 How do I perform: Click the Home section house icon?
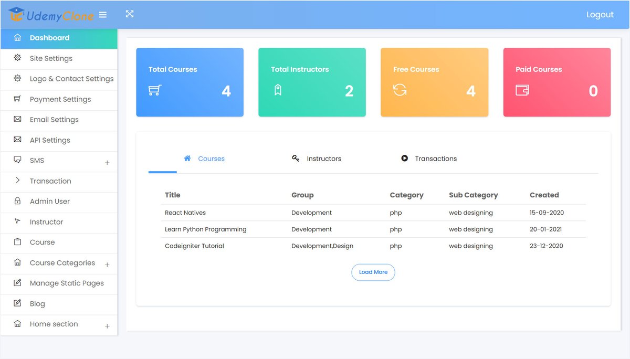click(17, 324)
